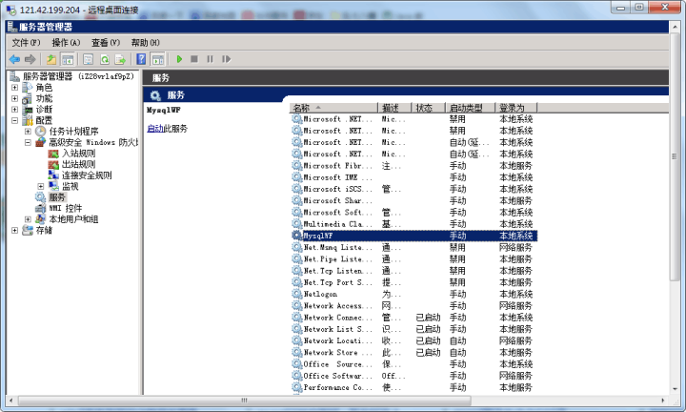686x412 pixels.
Task: Select the Microsoft IME service row
Action: point(414,177)
